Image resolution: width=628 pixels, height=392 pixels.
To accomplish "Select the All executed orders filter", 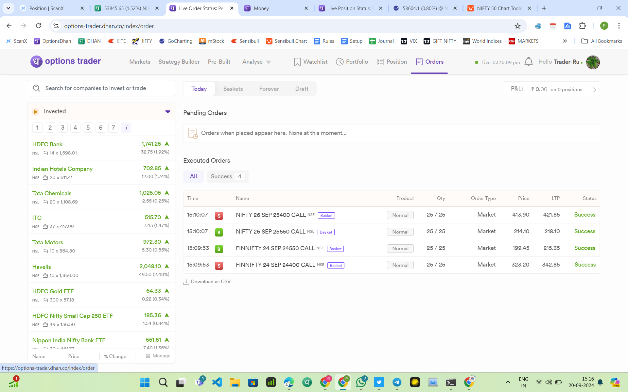I will [193, 176].
